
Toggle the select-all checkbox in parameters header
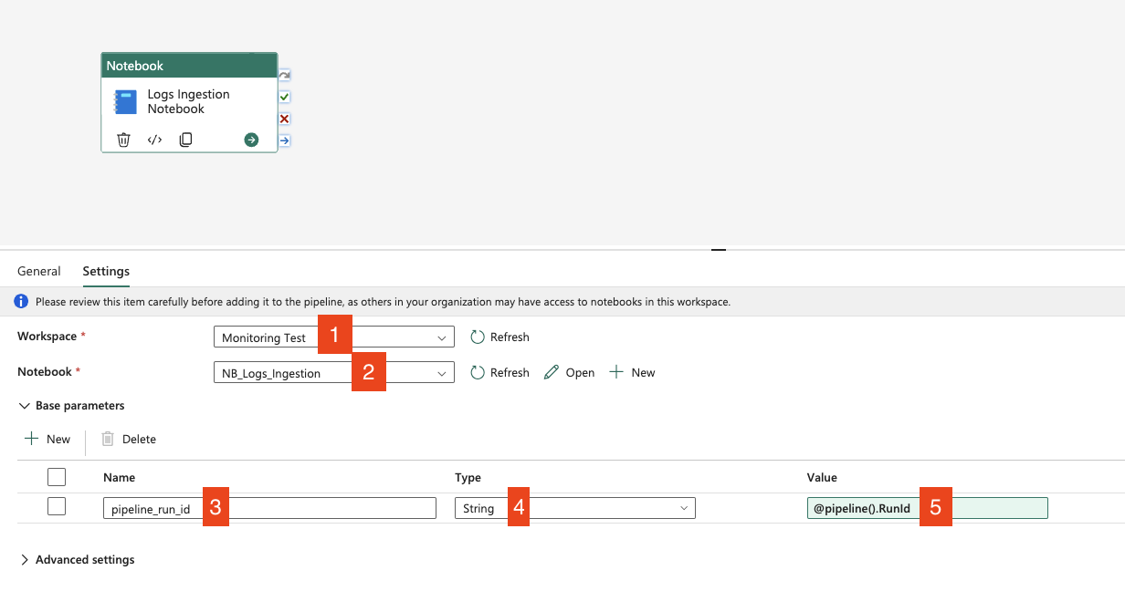pyautogui.click(x=57, y=477)
